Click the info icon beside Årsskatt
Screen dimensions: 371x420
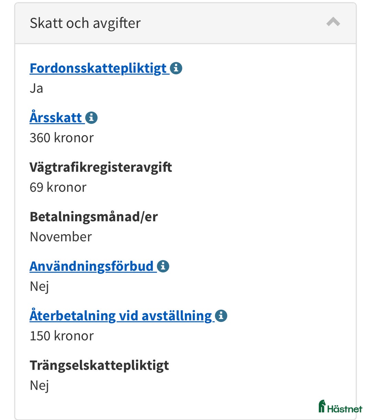91,118
